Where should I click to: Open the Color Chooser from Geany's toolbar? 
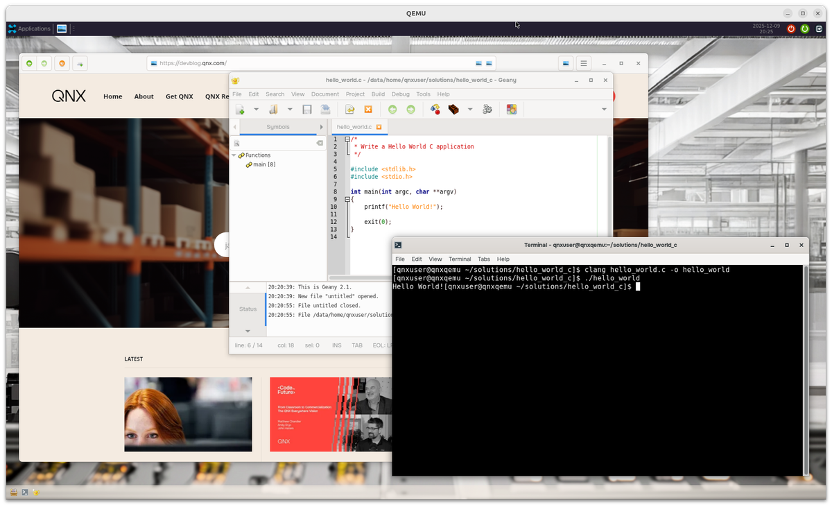(511, 109)
